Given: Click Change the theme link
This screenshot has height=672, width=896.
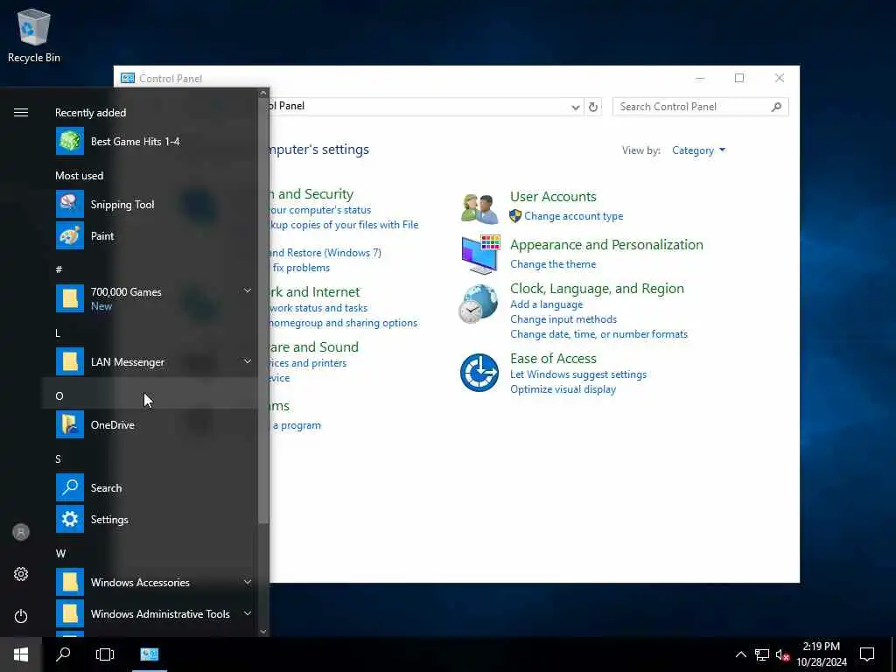Looking at the screenshot, I should point(553,264).
